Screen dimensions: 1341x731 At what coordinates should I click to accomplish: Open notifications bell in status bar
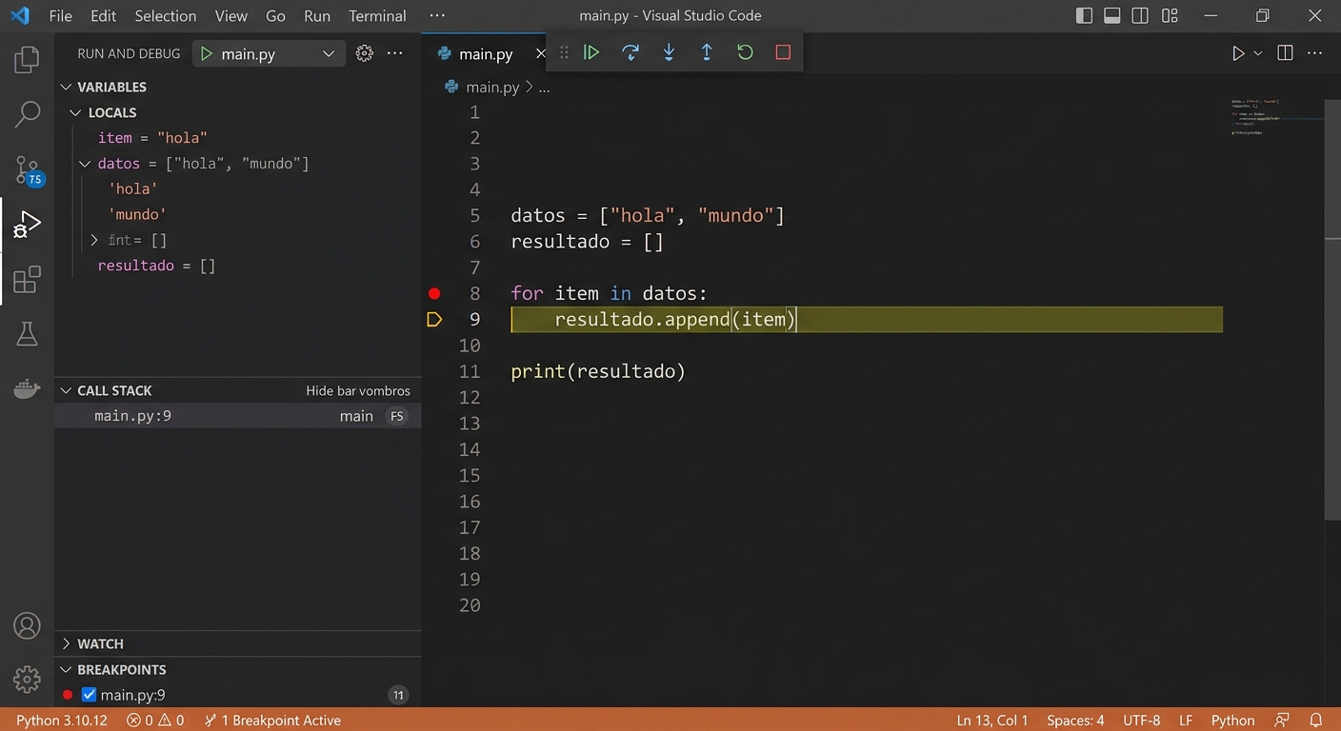pos(1315,721)
